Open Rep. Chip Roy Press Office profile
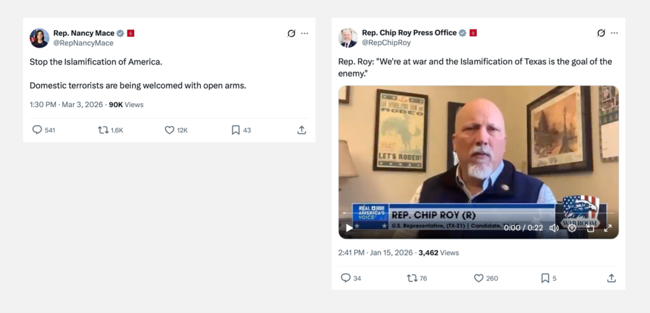 pos(409,32)
